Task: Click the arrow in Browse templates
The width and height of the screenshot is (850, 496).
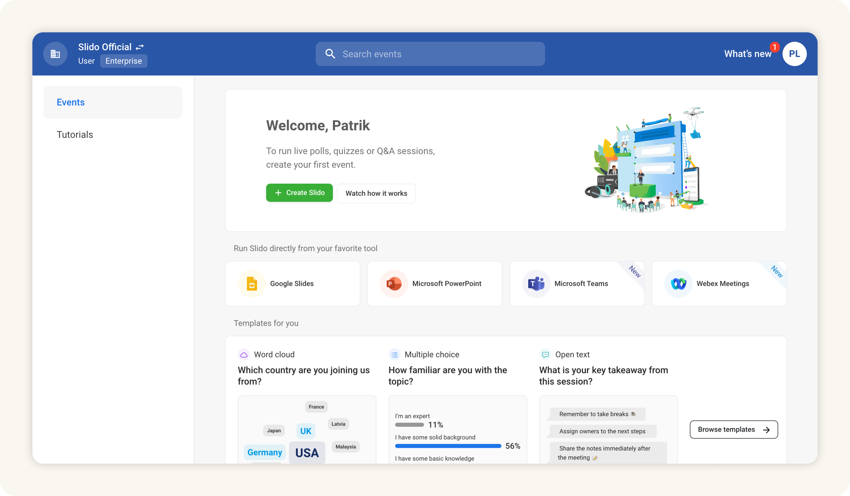Action: click(x=767, y=430)
